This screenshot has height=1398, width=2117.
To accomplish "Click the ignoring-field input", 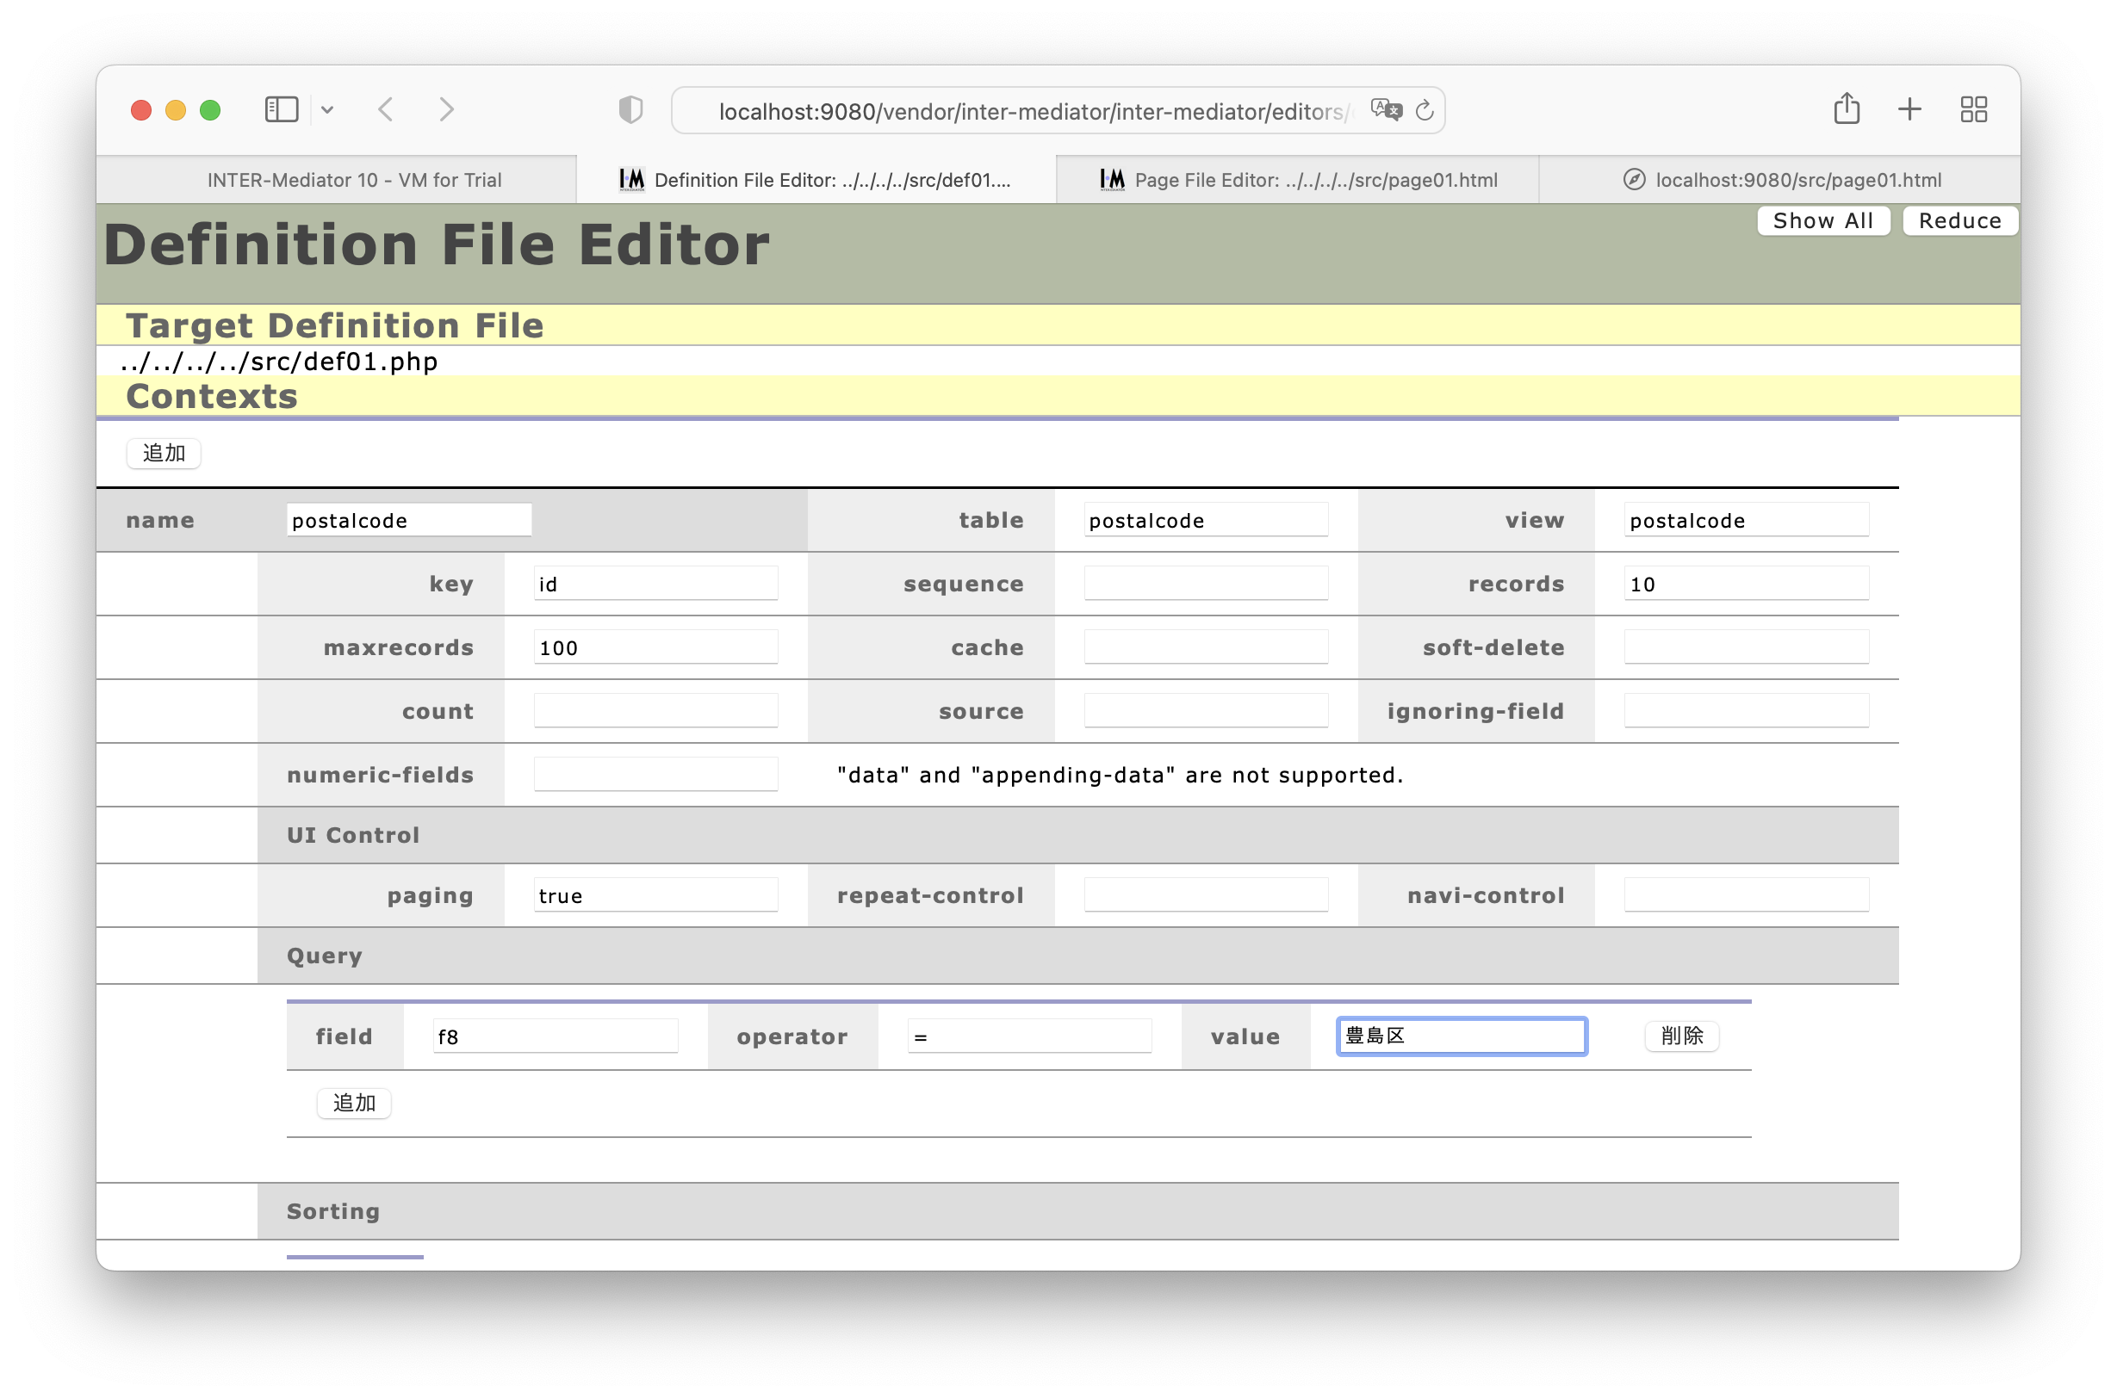I will (1746, 710).
